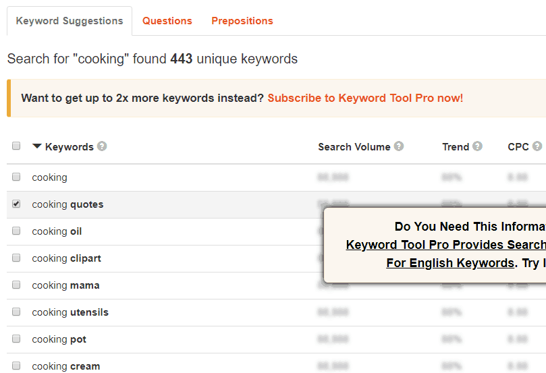Click blurred trend value for cooking pot
Image resolution: width=546 pixels, height=373 pixels.
click(452, 339)
